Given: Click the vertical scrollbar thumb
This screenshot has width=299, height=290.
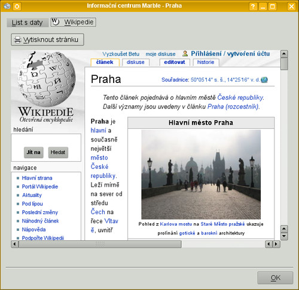Looking at the screenshot, I should click(284, 64).
